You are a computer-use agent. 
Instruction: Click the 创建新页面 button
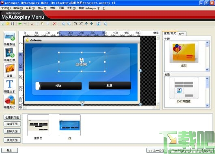(12, 118)
